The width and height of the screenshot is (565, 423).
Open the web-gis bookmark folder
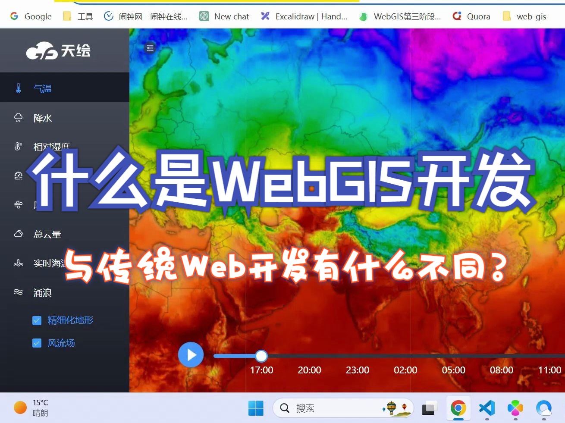(x=524, y=16)
